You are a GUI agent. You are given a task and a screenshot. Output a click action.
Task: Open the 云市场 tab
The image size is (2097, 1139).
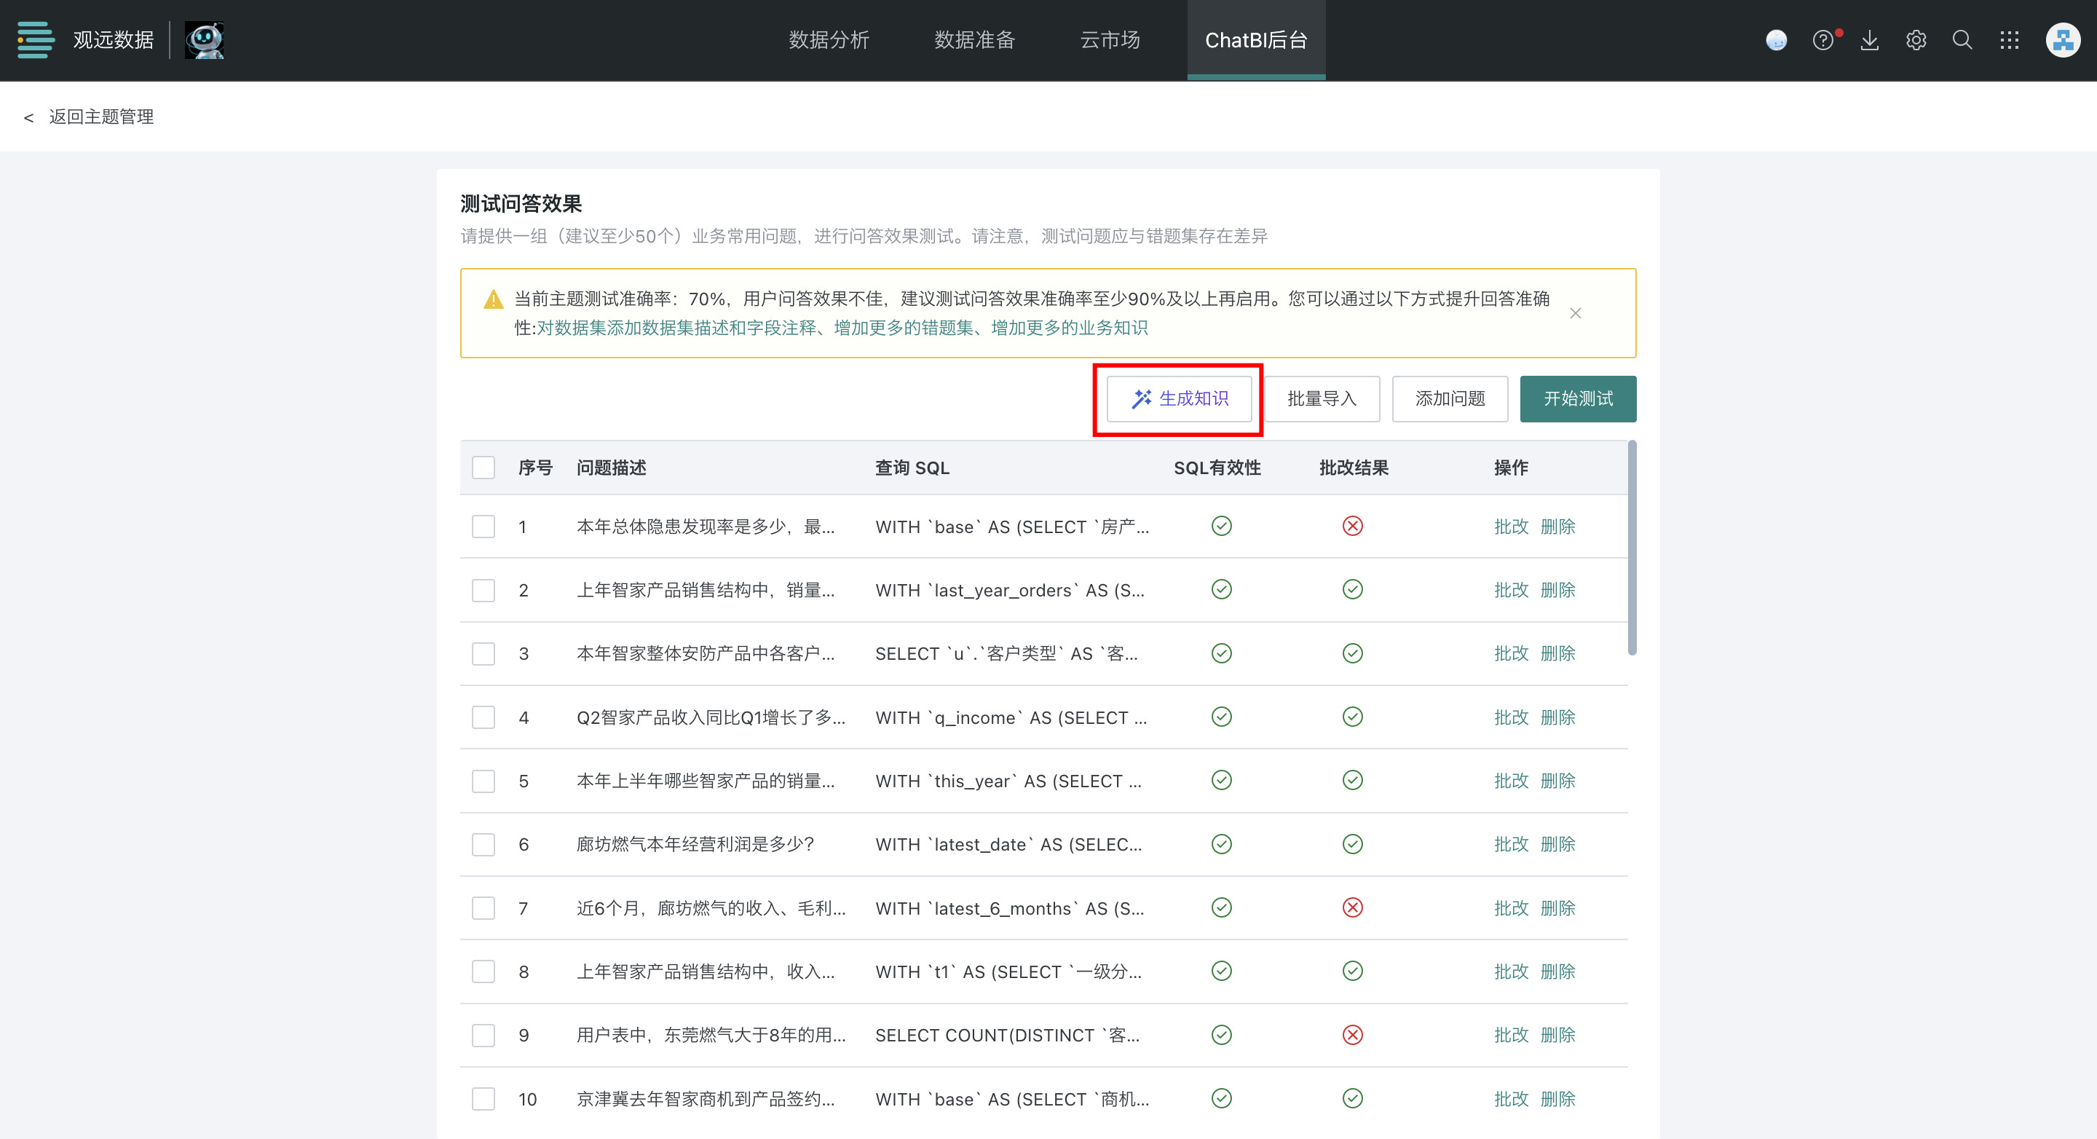(x=1110, y=40)
